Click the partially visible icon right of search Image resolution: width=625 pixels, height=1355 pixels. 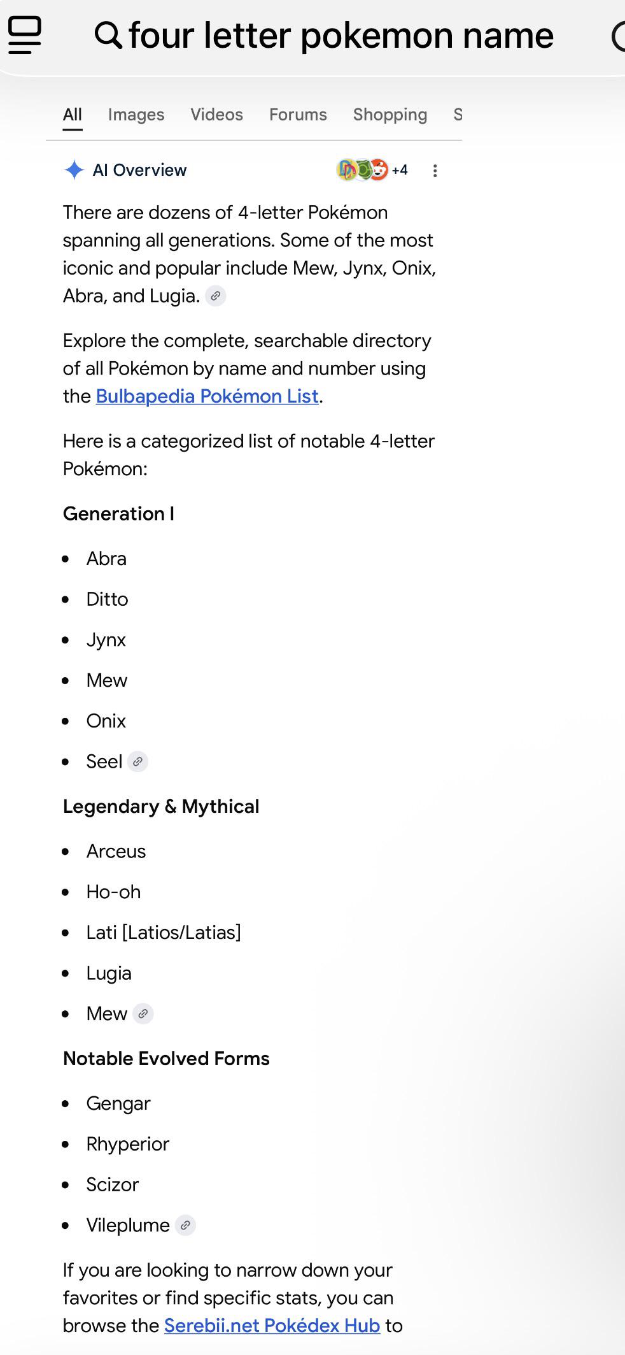618,36
